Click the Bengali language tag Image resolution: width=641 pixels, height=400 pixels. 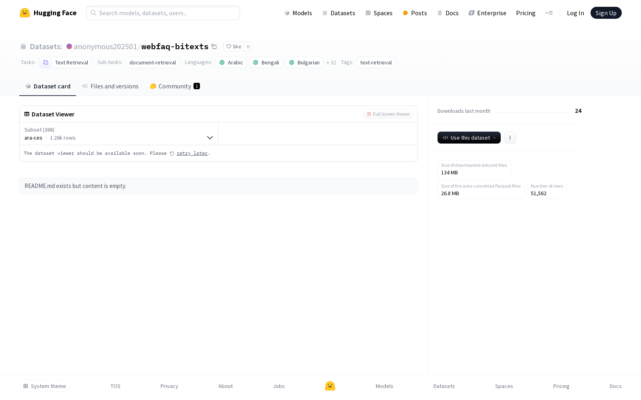click(266, 62)
